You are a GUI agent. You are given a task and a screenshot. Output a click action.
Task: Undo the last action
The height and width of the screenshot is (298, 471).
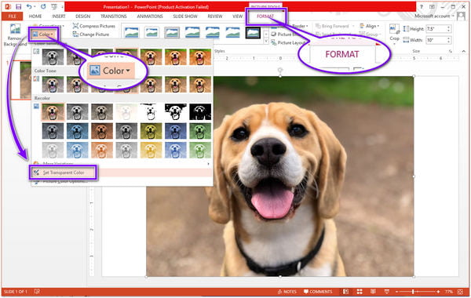[x=29, y=6]
